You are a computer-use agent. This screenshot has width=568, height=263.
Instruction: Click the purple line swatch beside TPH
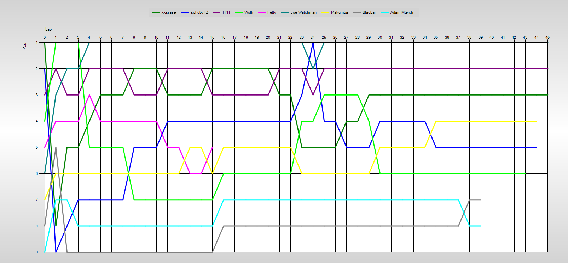216,12
